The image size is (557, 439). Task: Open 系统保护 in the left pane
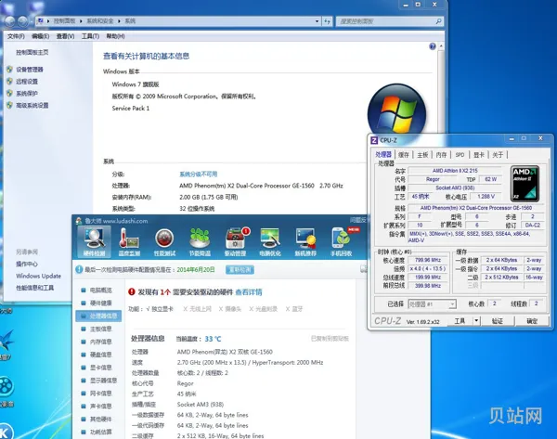(27, 94)
